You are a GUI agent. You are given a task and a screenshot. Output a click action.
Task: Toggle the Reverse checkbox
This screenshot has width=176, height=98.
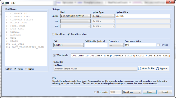click(158, 45)
